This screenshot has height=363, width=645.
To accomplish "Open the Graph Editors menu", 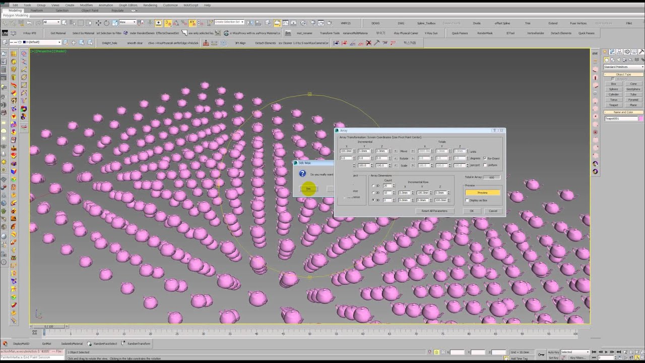I will pyautogui.click(x=128, y=5).
